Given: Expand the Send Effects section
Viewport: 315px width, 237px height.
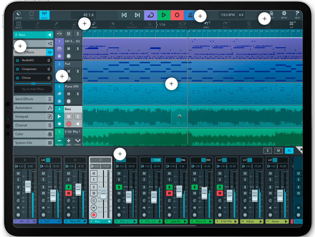Looking at the screenshot, I should coord(33,99).
